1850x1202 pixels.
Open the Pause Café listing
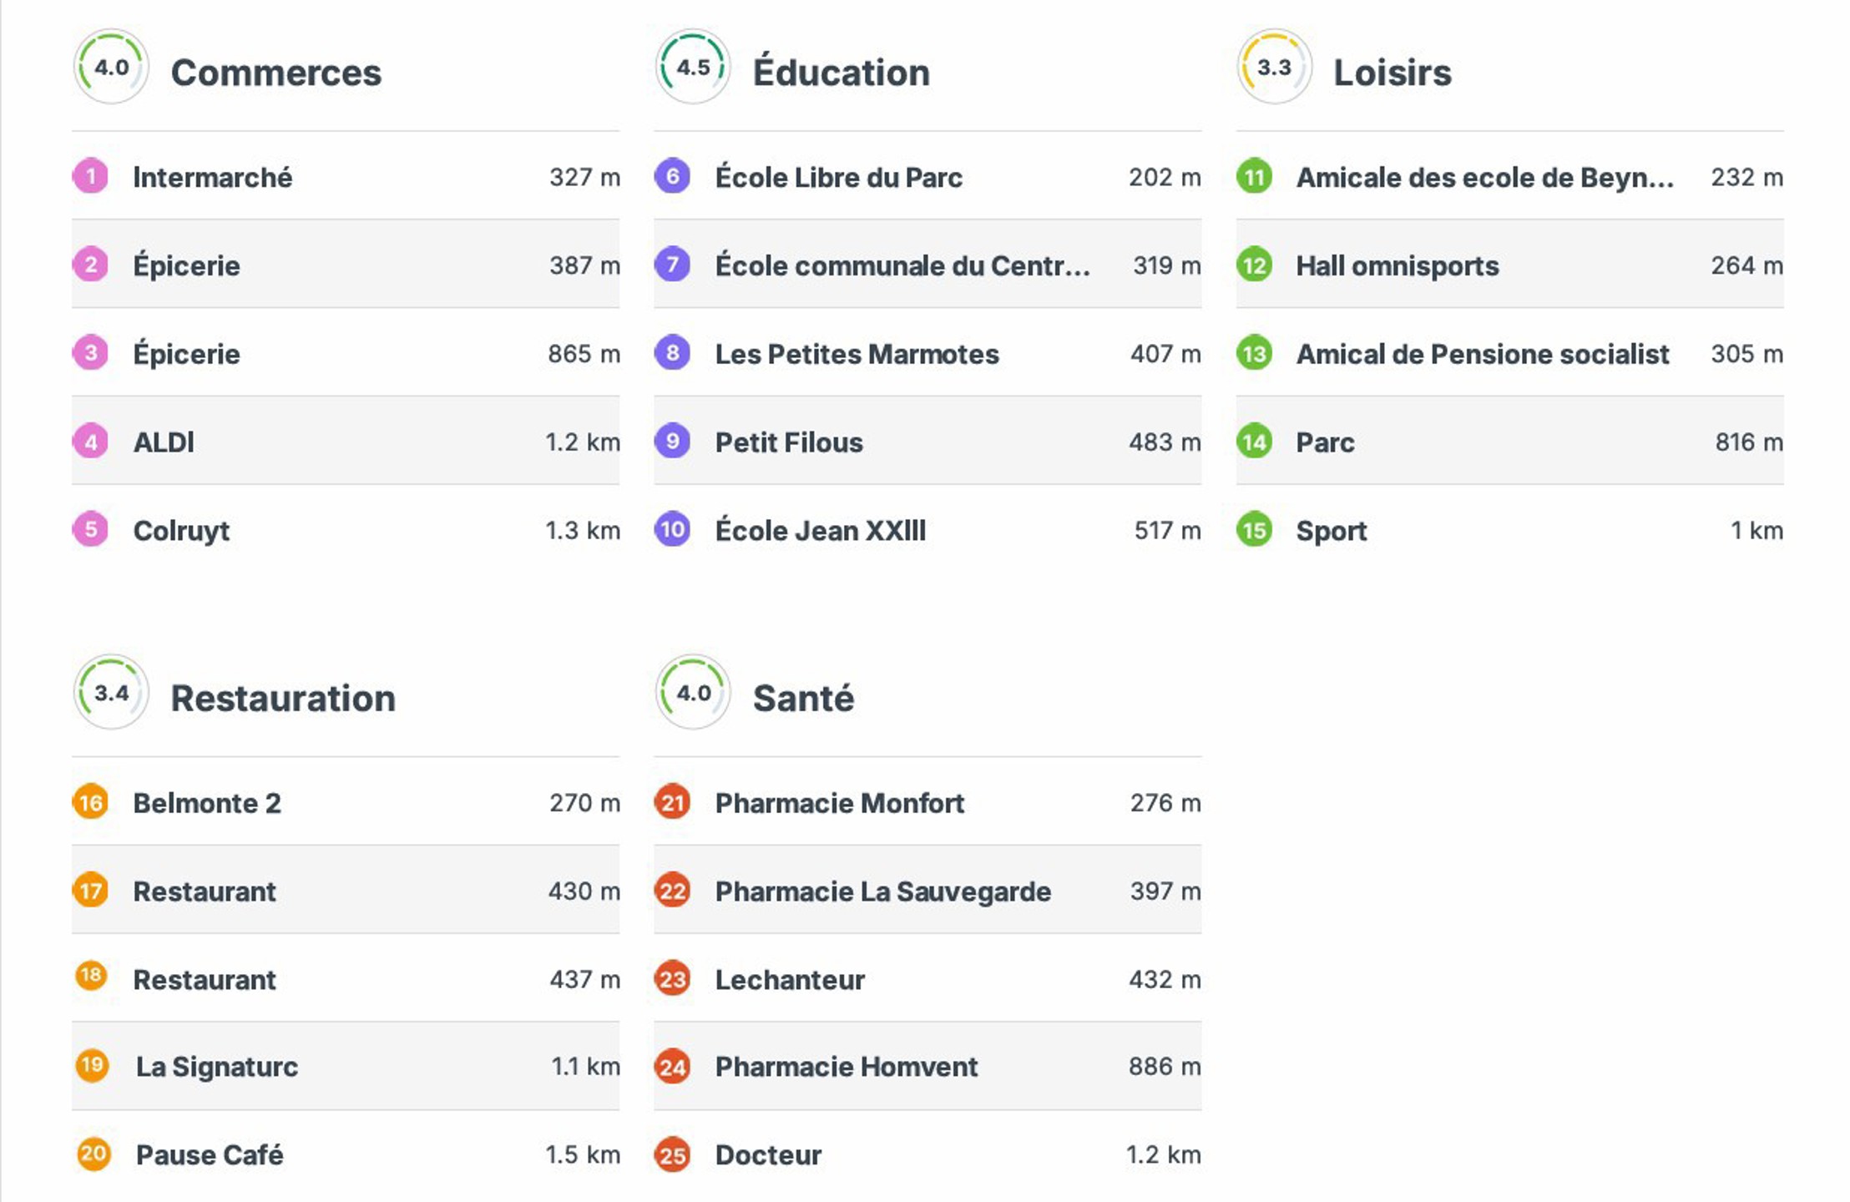(x=210, y=1155)
